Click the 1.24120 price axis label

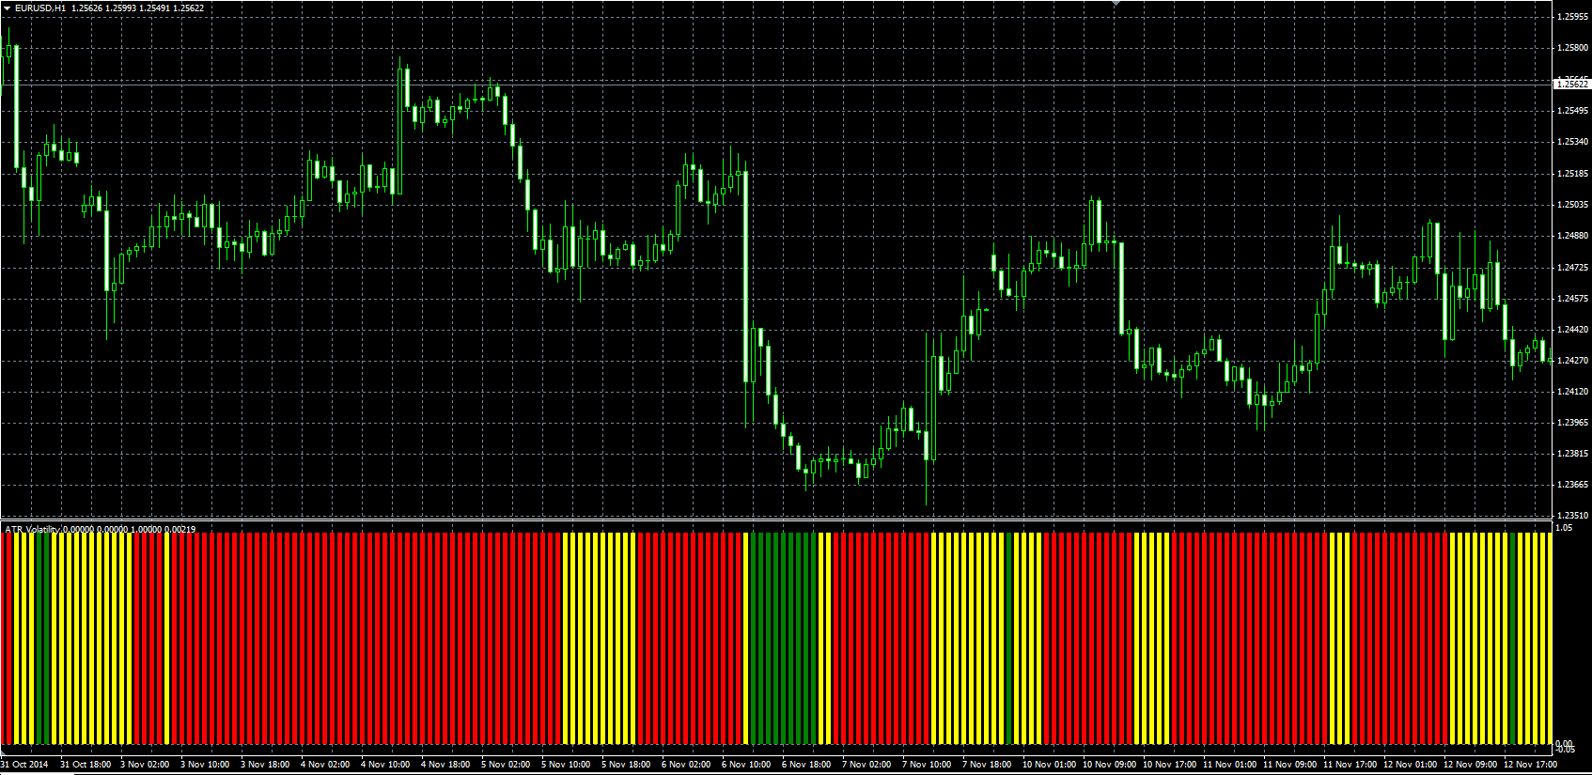[1573, 392]
